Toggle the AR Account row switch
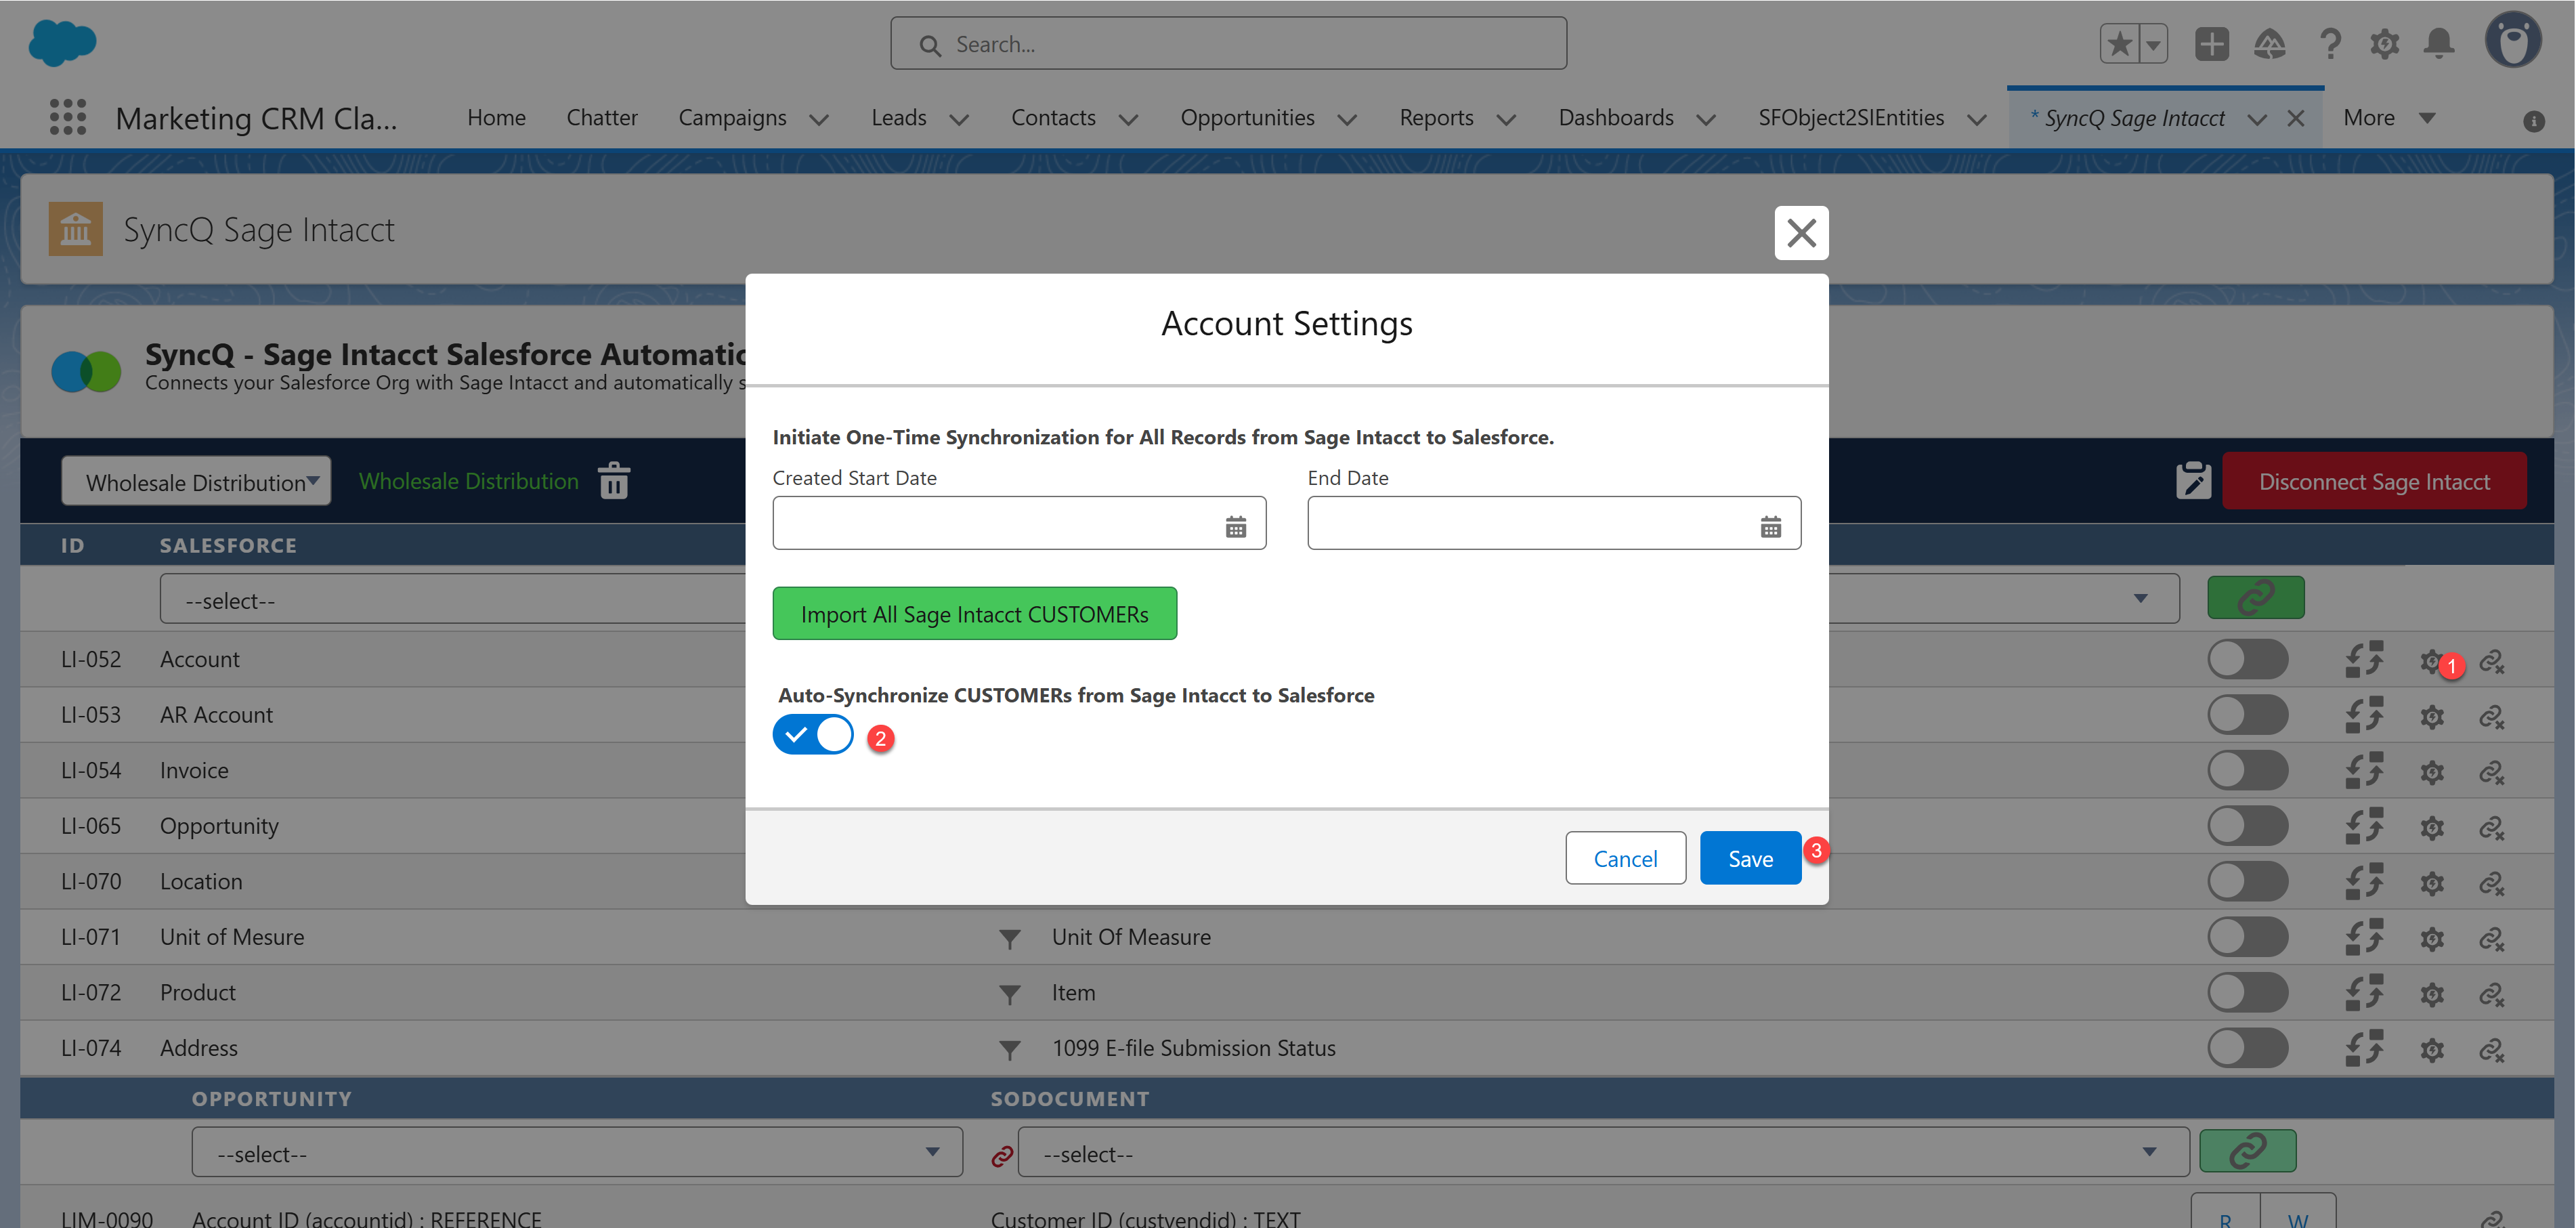This screenshot has width=2576, height=1228. [x=2248, y=715]
